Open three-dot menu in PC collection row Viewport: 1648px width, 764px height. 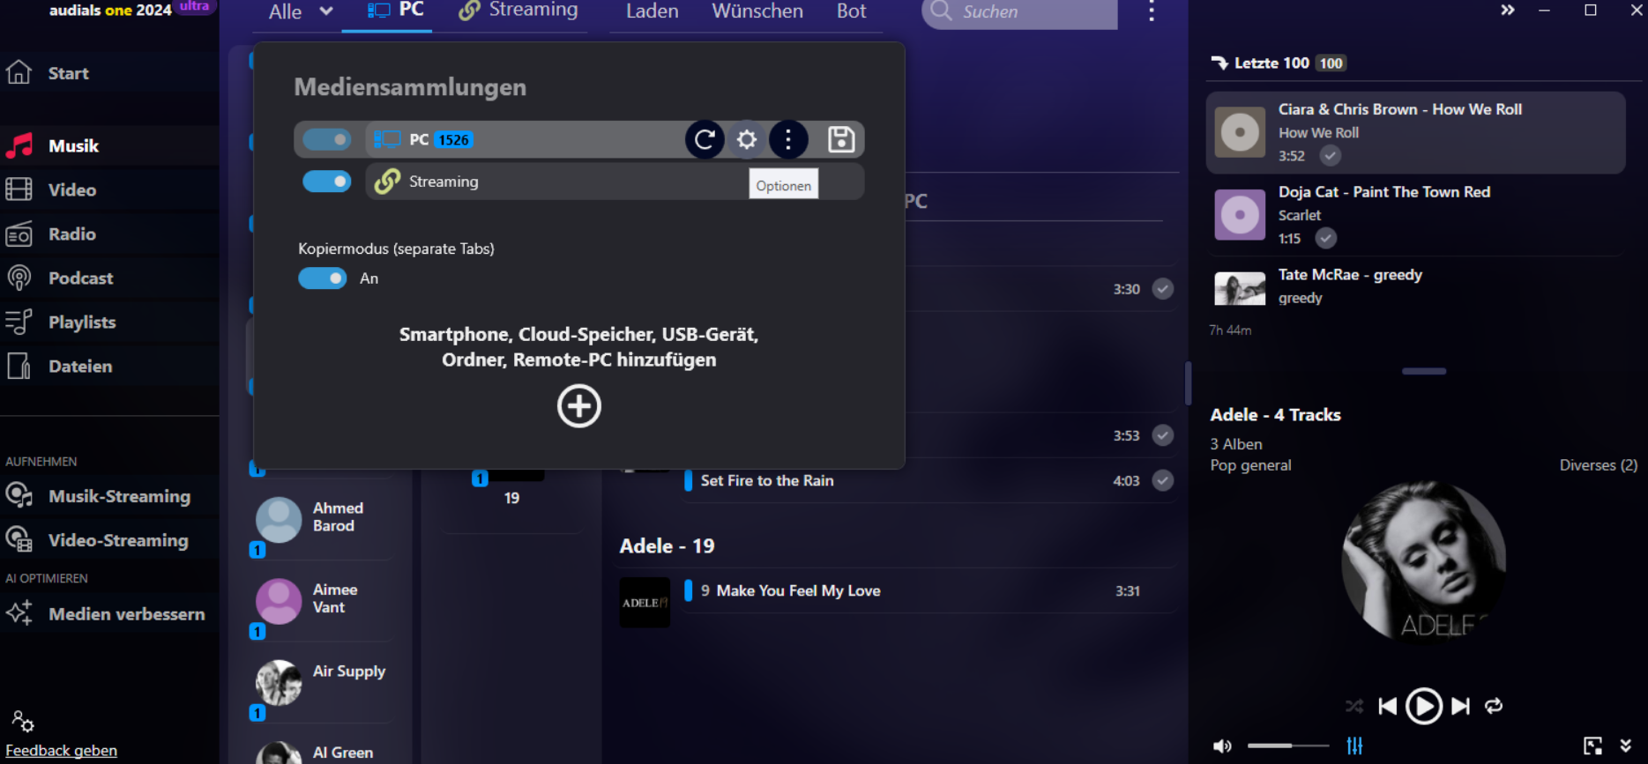coord(788,139)
